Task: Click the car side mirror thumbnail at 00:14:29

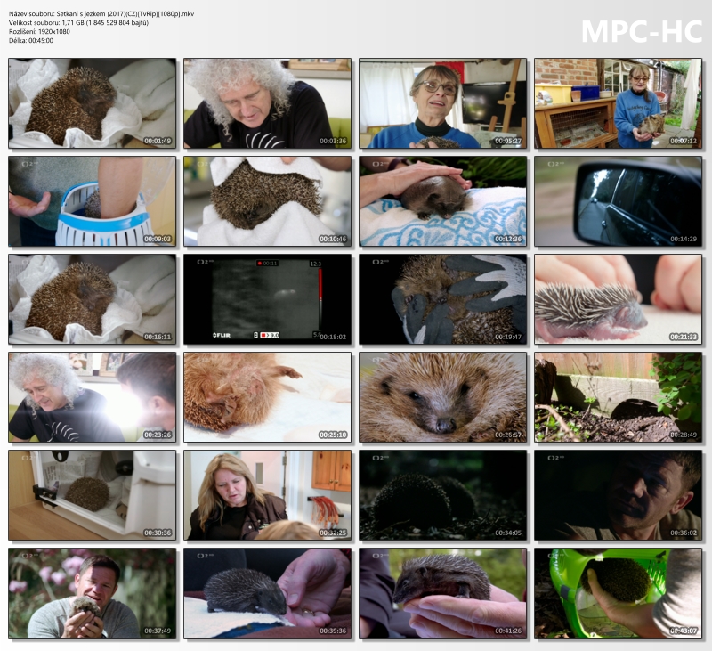Action: (618, 201)
